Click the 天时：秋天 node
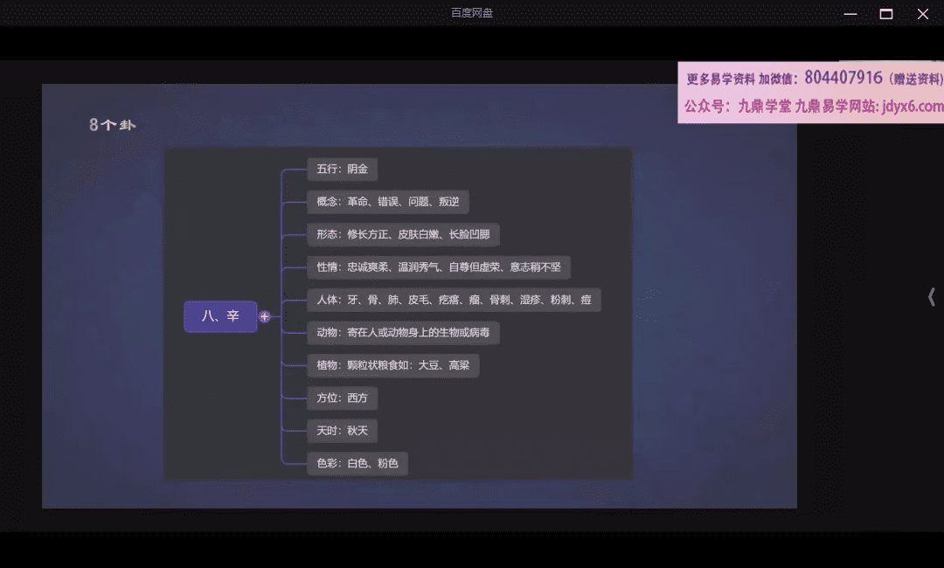This screenshot has height=568, width=944. (x=342, y=431)
